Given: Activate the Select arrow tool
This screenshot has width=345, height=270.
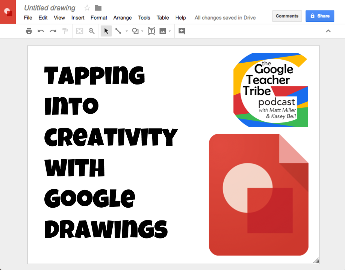Looking at the screenshot, I should [x=106, y=31].
